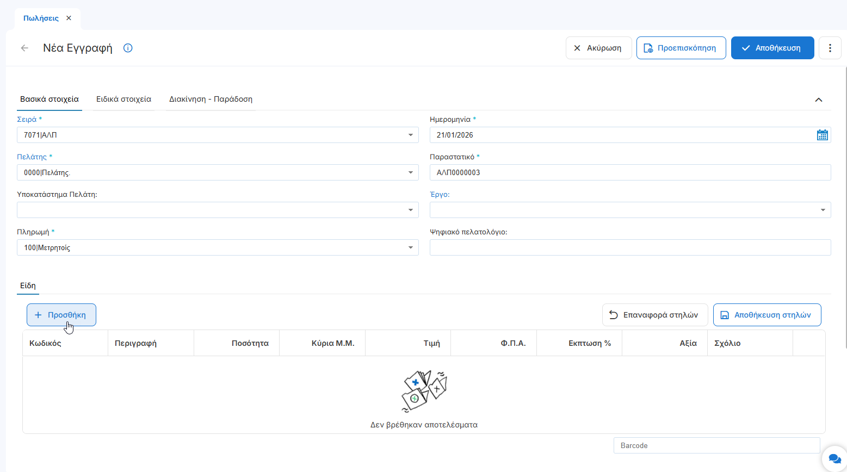Open the three-dot more options menu
The width and height of the screenshot is (847, 472).
[x=830, y=48]
